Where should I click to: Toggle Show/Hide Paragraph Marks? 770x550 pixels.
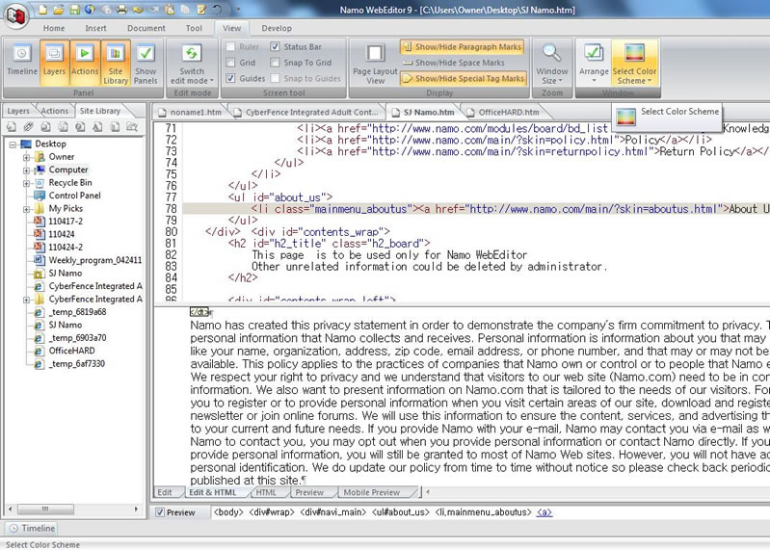click(463, 46)
